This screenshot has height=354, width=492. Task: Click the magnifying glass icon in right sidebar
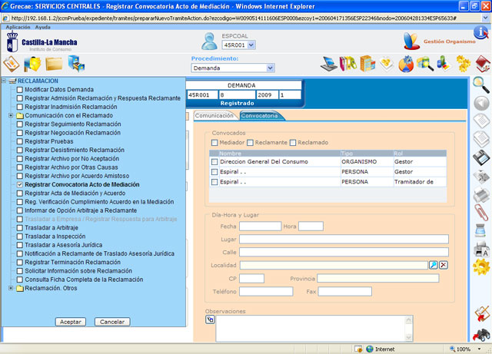(x=480, y=84)
